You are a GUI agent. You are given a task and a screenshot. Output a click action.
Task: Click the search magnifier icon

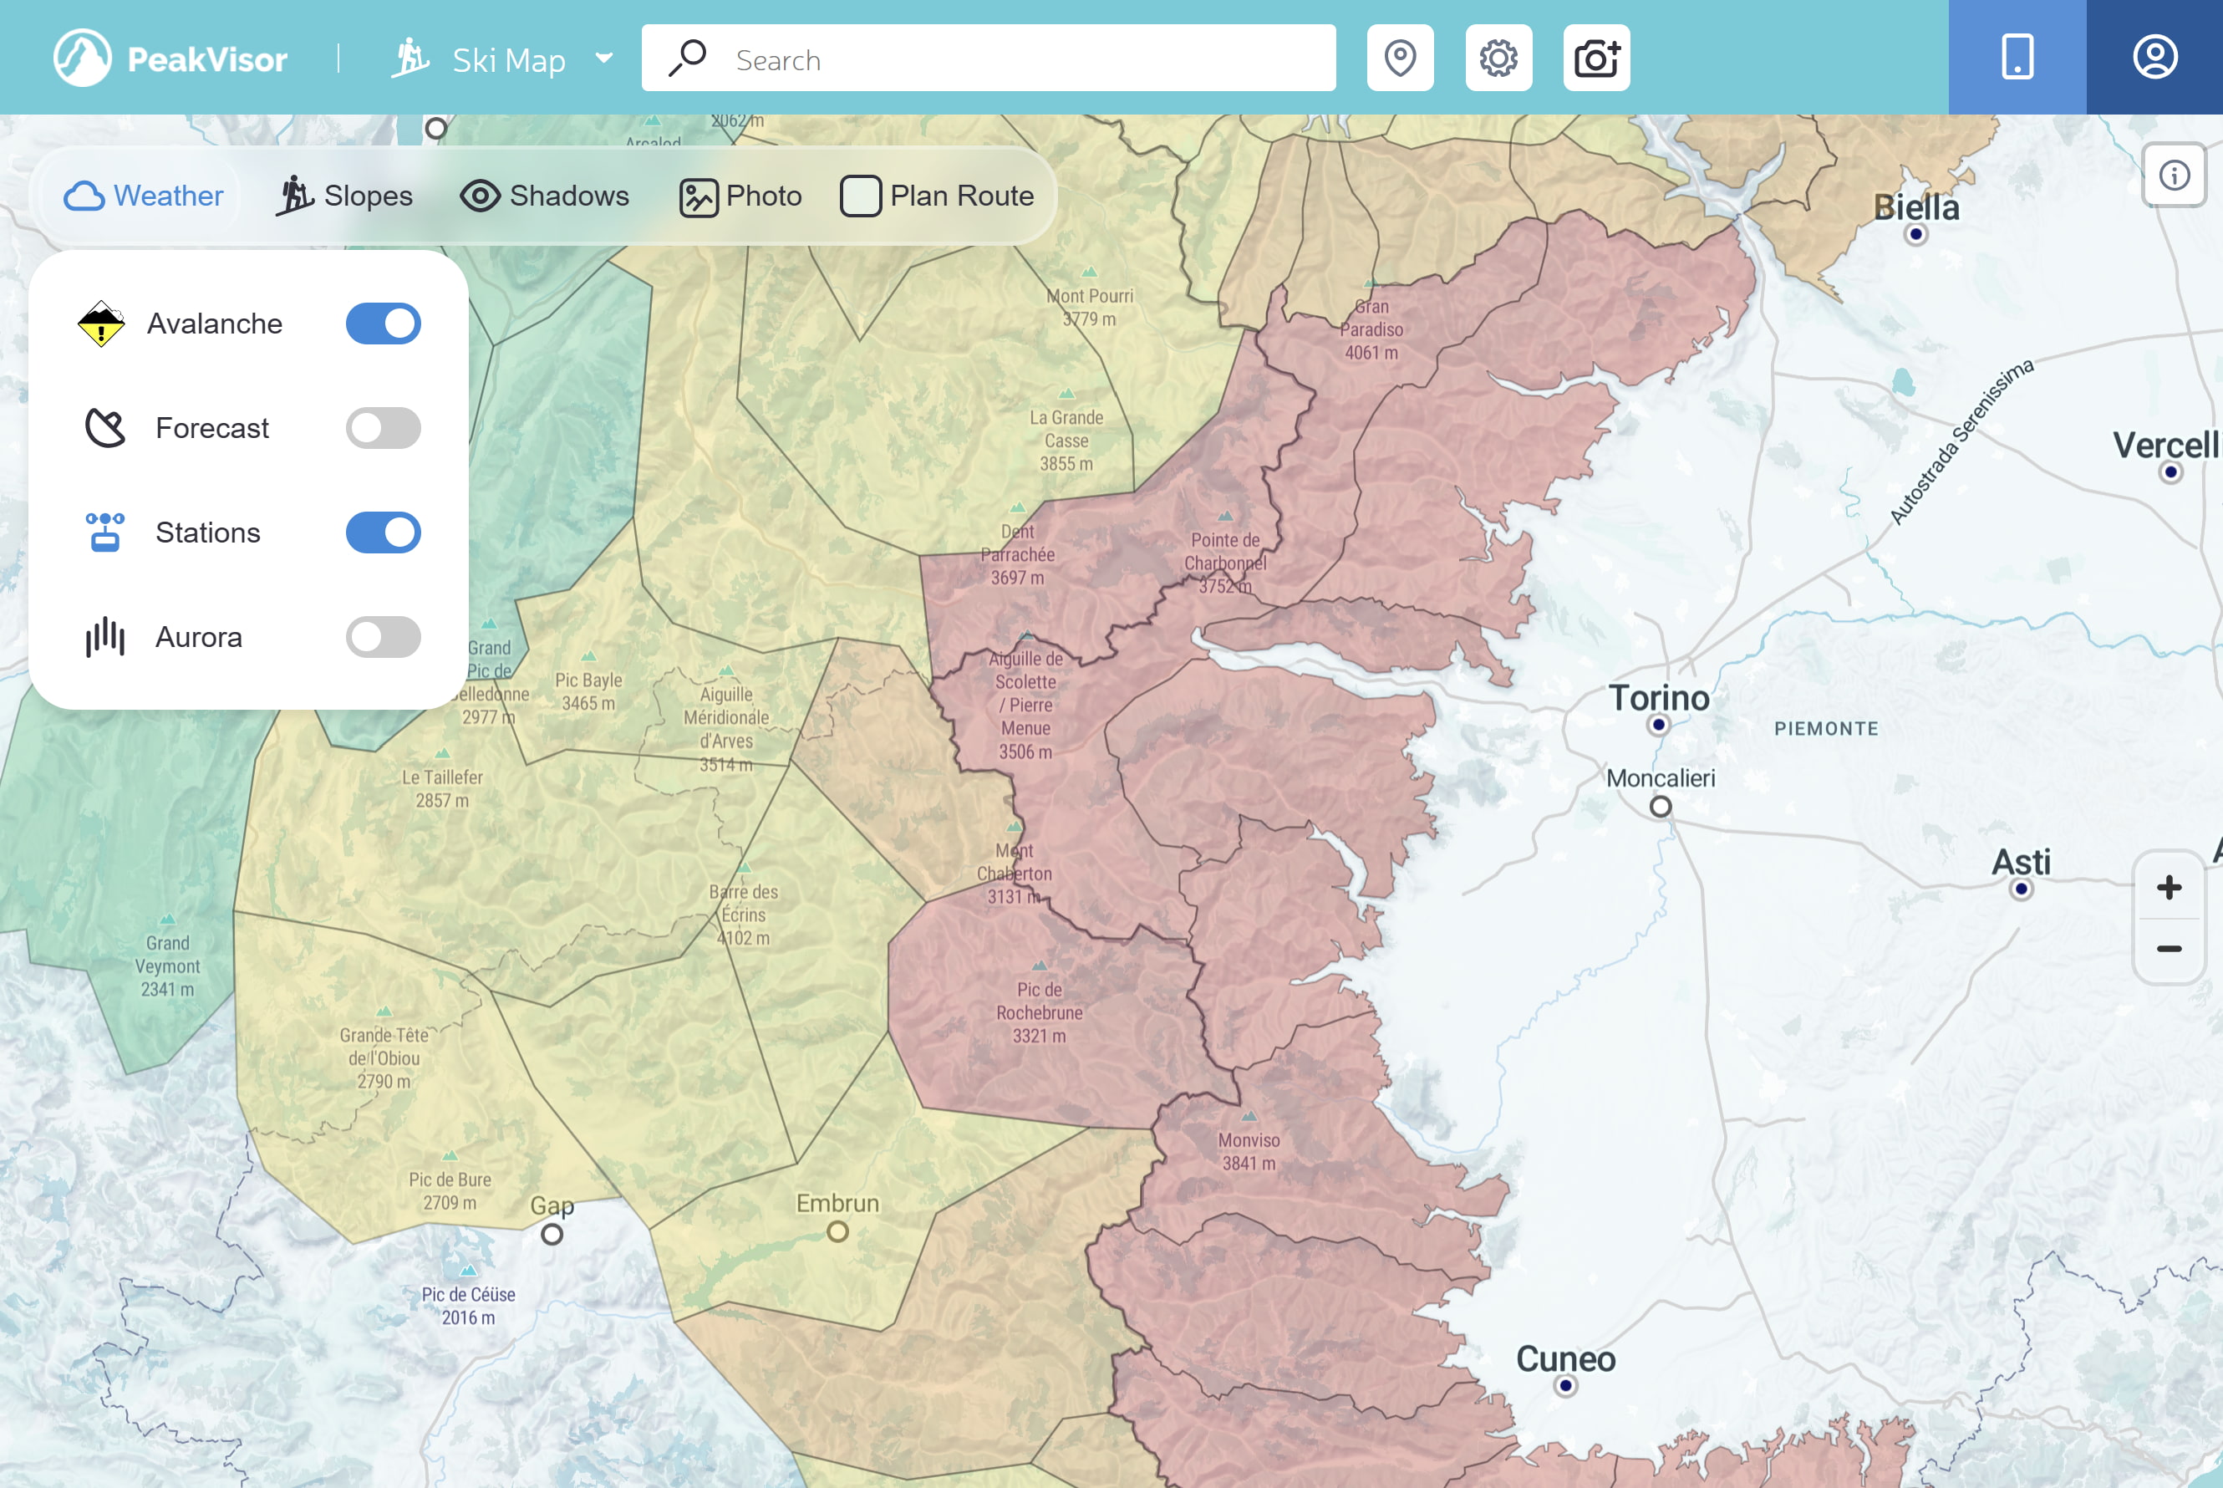pos(685,58)
